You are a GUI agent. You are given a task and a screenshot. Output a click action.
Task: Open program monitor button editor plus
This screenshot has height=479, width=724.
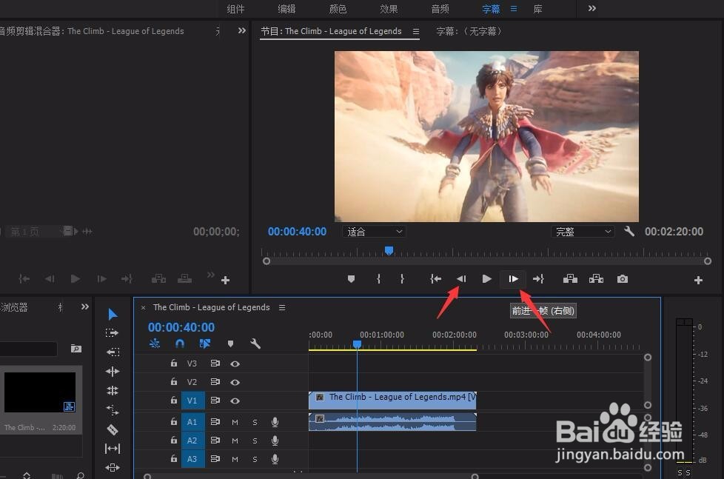click(698, 280)
